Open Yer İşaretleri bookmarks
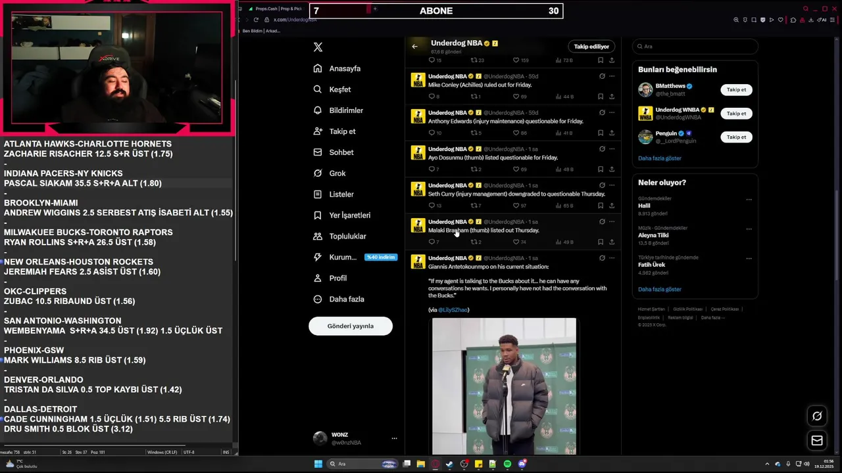842x473 pixels. coord(341,215)
